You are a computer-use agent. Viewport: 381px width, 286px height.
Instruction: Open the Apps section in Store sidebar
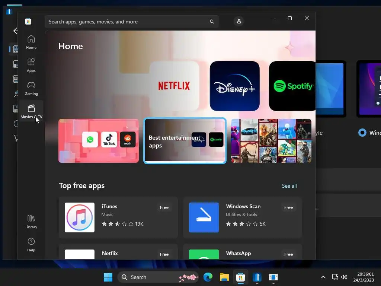31,65
